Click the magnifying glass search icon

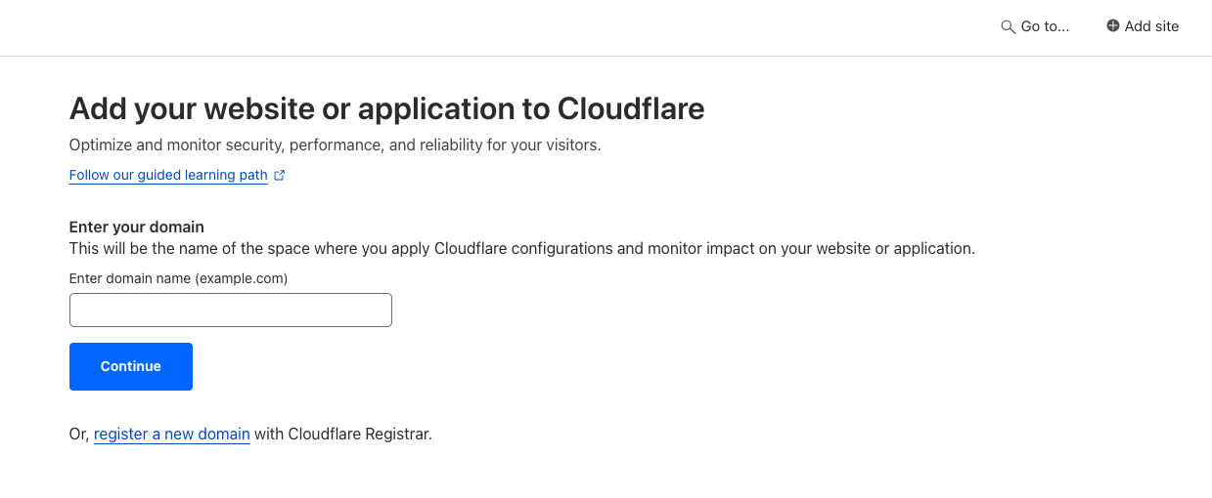click(1008, 27)
